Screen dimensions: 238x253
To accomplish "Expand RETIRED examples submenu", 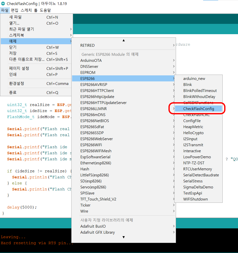I will (124, 45).
